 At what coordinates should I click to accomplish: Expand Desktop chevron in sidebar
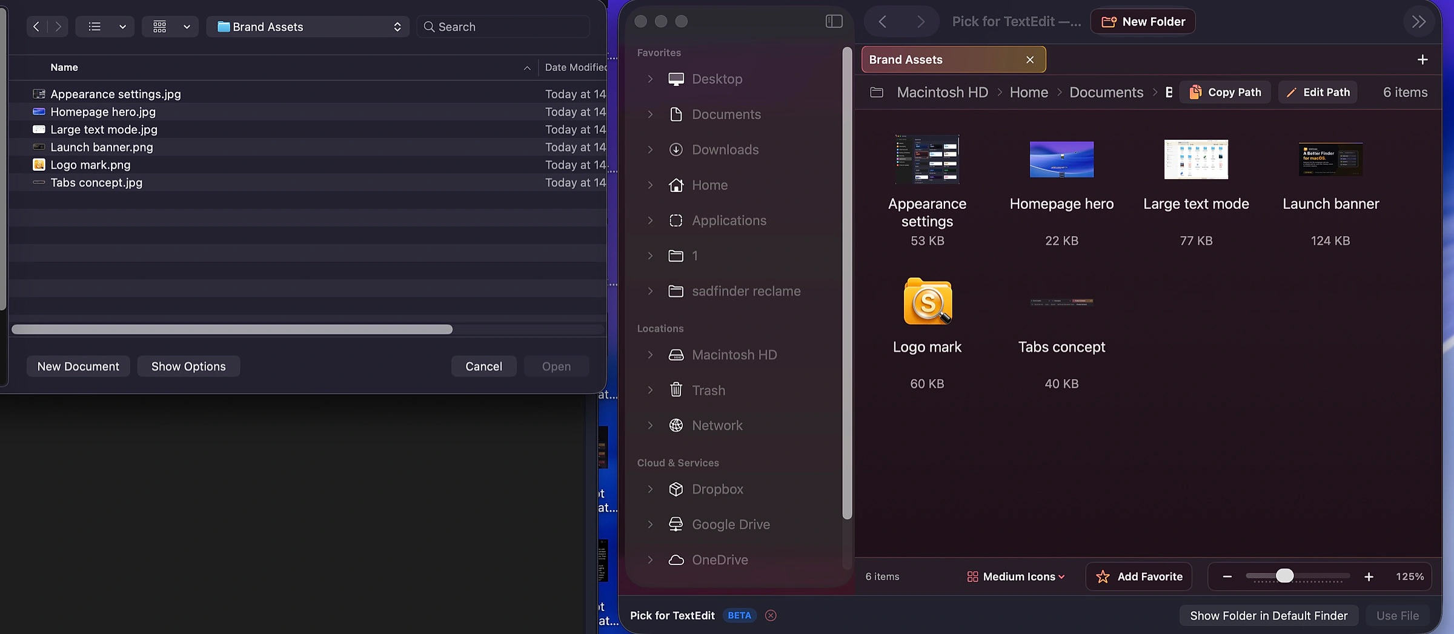650,79
